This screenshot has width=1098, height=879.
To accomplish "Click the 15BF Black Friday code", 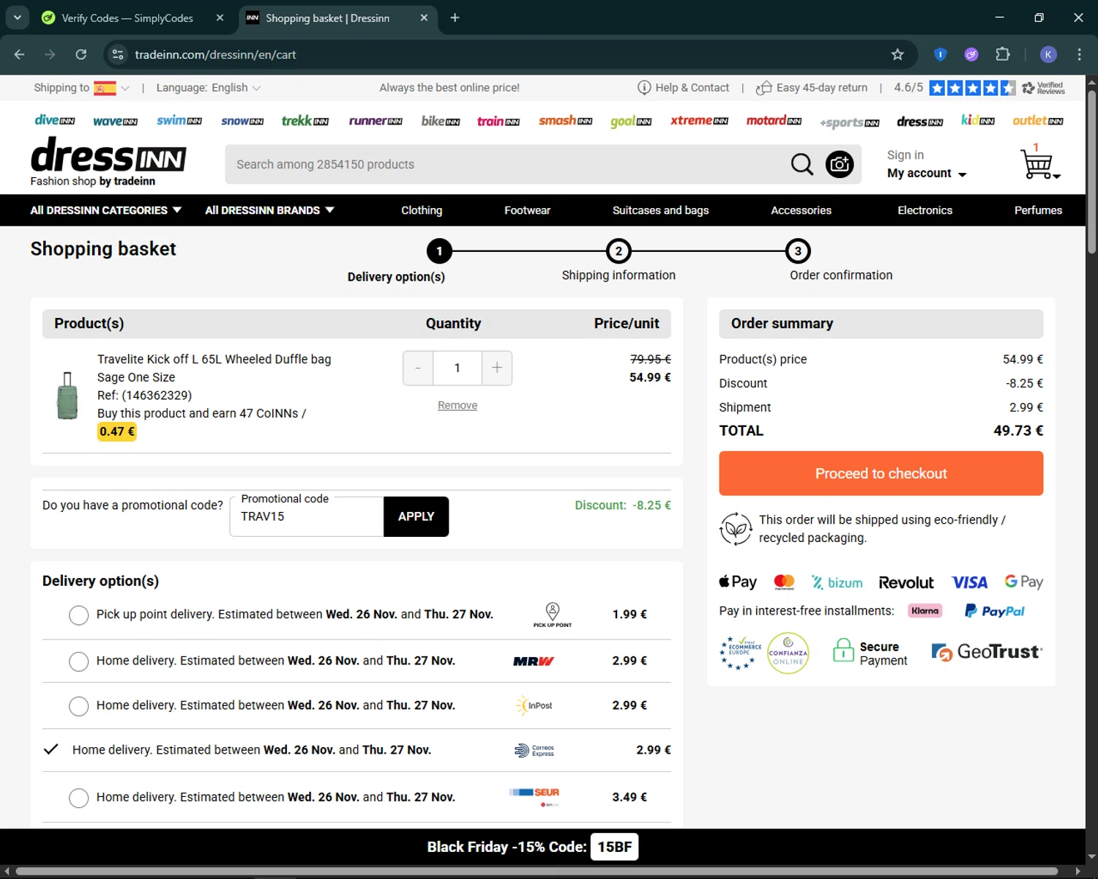I will (614, 847).
